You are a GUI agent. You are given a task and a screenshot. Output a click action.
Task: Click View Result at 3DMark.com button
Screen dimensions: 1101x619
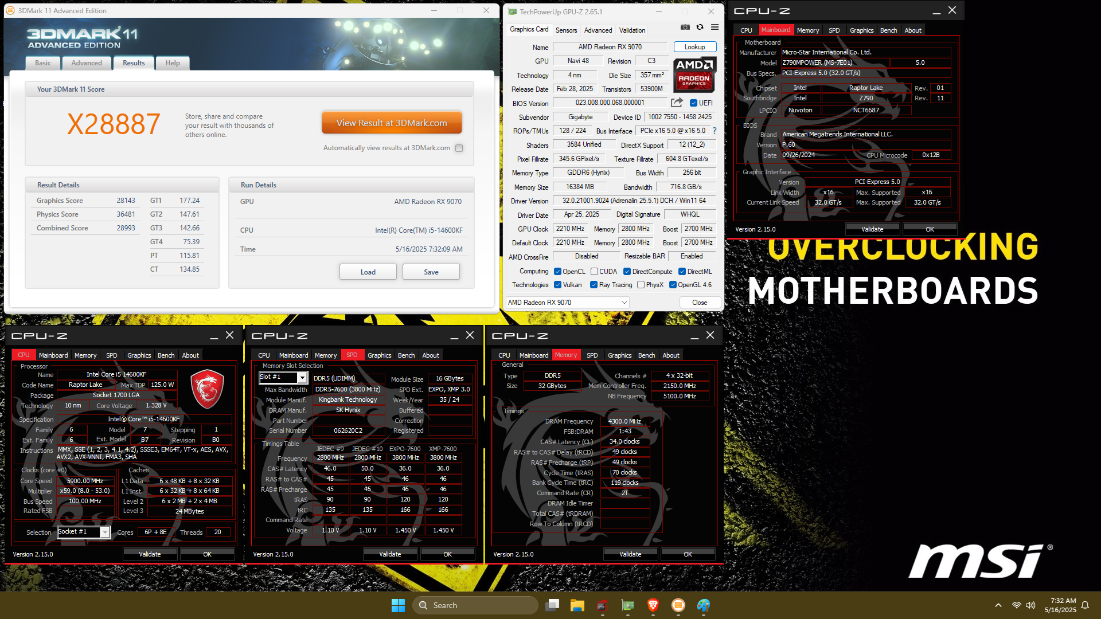(392, 123)
